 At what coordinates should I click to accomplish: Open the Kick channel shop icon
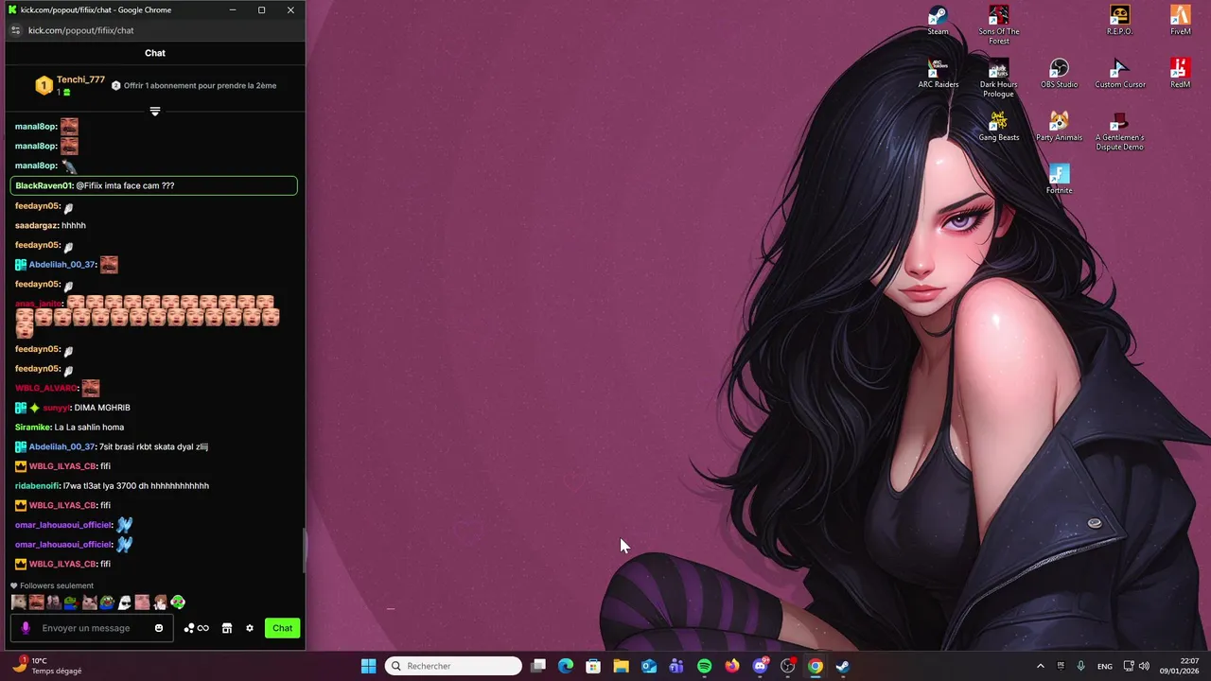click(x=227, y=628)
